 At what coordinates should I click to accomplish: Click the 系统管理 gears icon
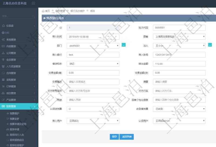(3, 39)
